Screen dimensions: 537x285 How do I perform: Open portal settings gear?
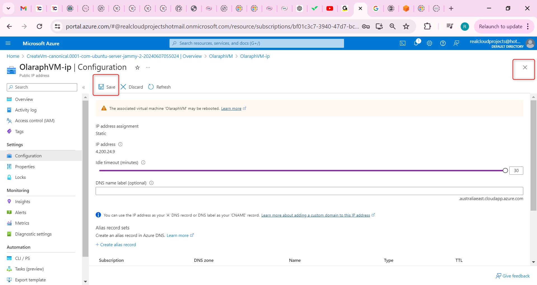[429, 43]
